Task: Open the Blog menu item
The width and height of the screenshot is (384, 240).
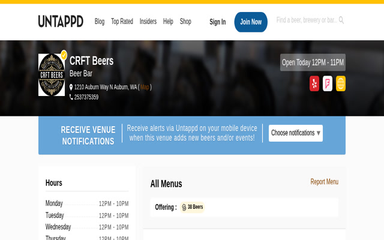Action: 100,22
